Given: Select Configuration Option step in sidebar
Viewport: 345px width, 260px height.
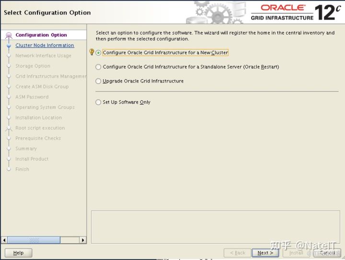Looking at the screenshot, I should (41, 35).
